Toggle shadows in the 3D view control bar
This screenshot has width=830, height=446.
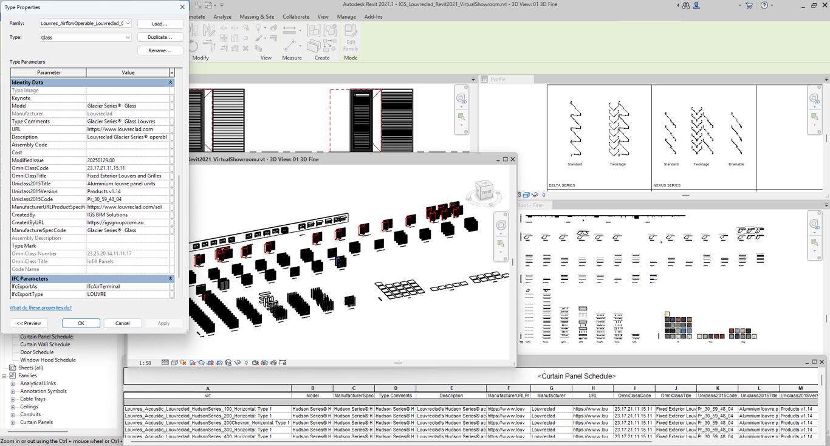point(193,363)
